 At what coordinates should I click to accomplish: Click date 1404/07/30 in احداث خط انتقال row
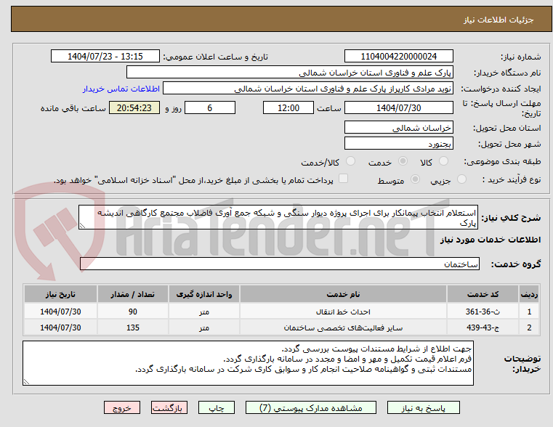point(60,312)
